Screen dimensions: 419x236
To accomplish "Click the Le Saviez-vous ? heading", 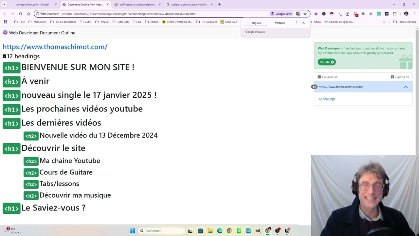I will (x=53, y=208).
